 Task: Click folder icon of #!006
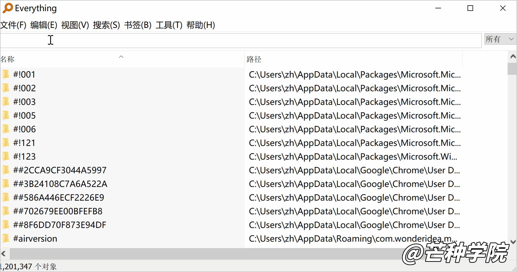pos(6,129)
